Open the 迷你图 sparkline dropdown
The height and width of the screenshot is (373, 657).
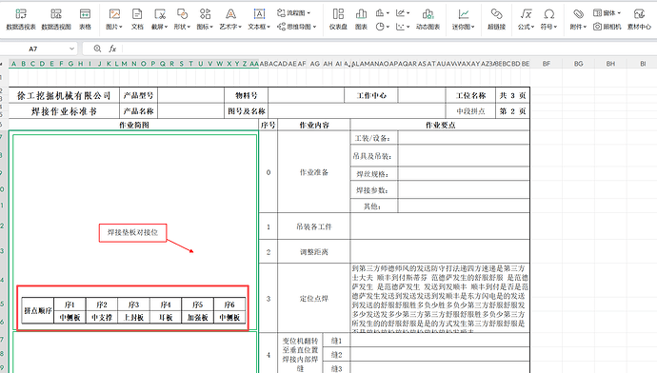click(464, 19)
